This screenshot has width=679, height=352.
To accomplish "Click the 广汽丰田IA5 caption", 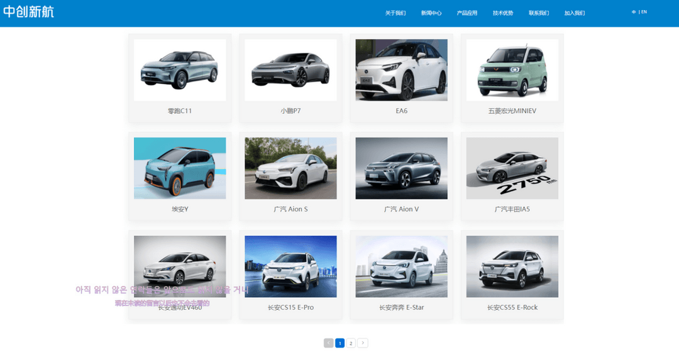I will click(x=512, y=209).
